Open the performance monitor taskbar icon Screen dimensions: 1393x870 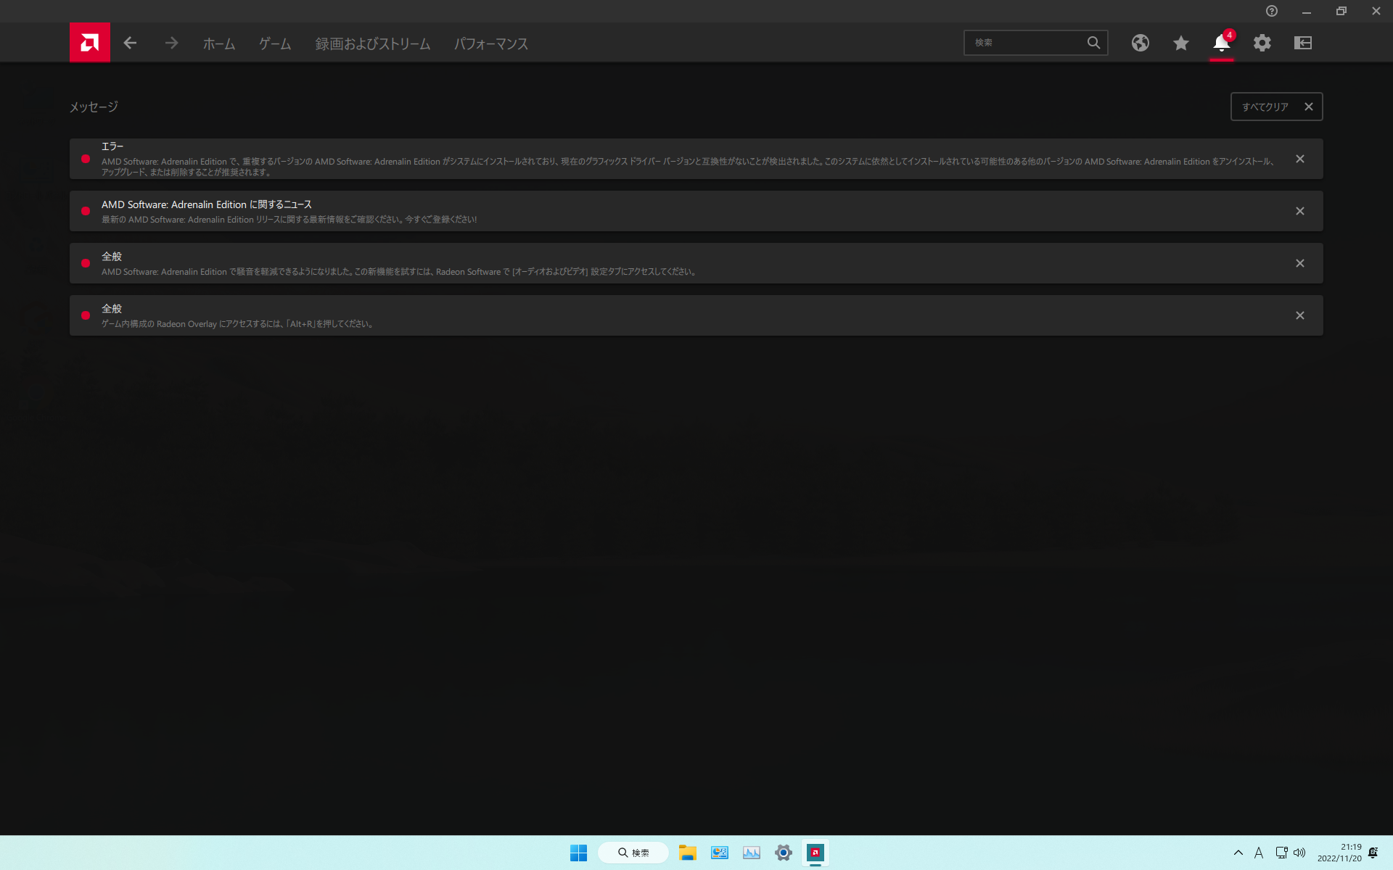[751, 853]
